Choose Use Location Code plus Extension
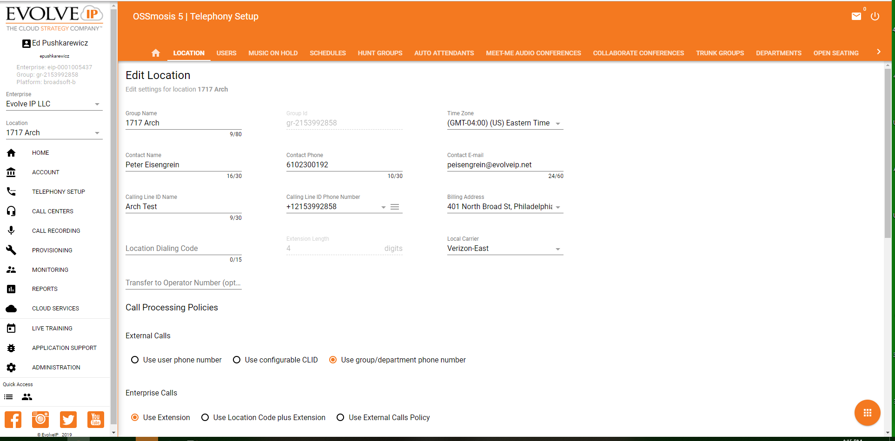The width and height of the screenshot is (895, 441). (205, 417)
